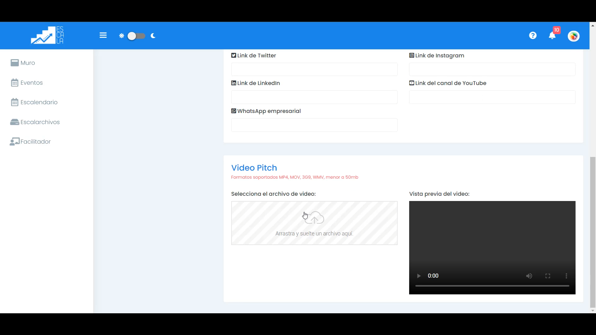Mute the video preview volume
The image size is (596, 335).
[529, 276]
